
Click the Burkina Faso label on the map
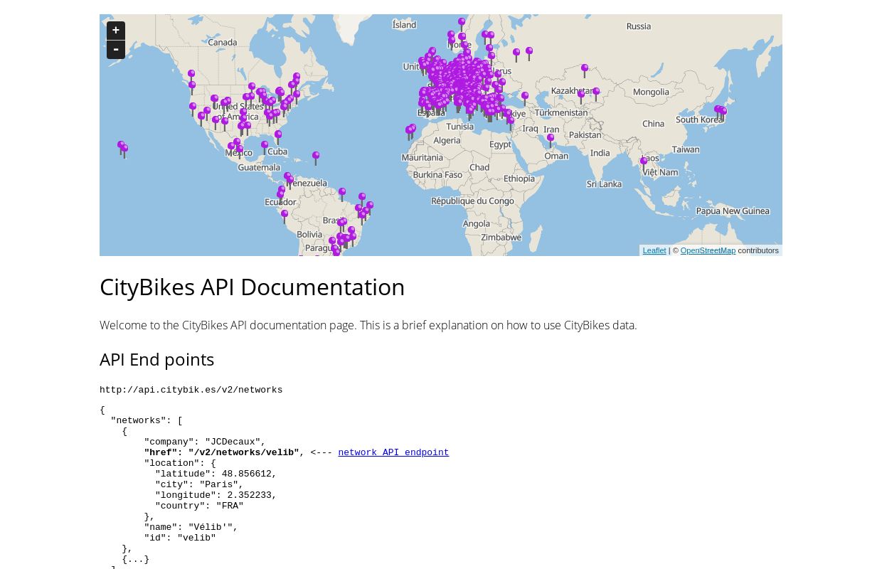437,174
